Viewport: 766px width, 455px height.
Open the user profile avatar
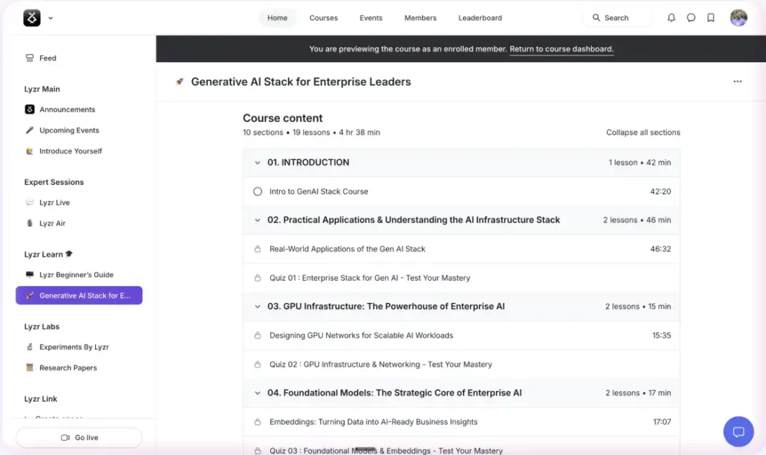pos(738,18)
